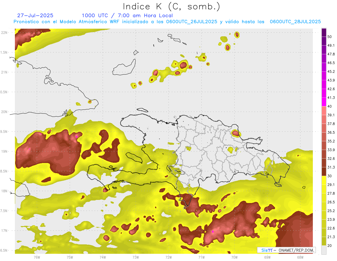Click the map title "Indice K (C, somb.)"
Image resolution: width=337 pixels, height=261 pixels.
(x=171, y=7)
